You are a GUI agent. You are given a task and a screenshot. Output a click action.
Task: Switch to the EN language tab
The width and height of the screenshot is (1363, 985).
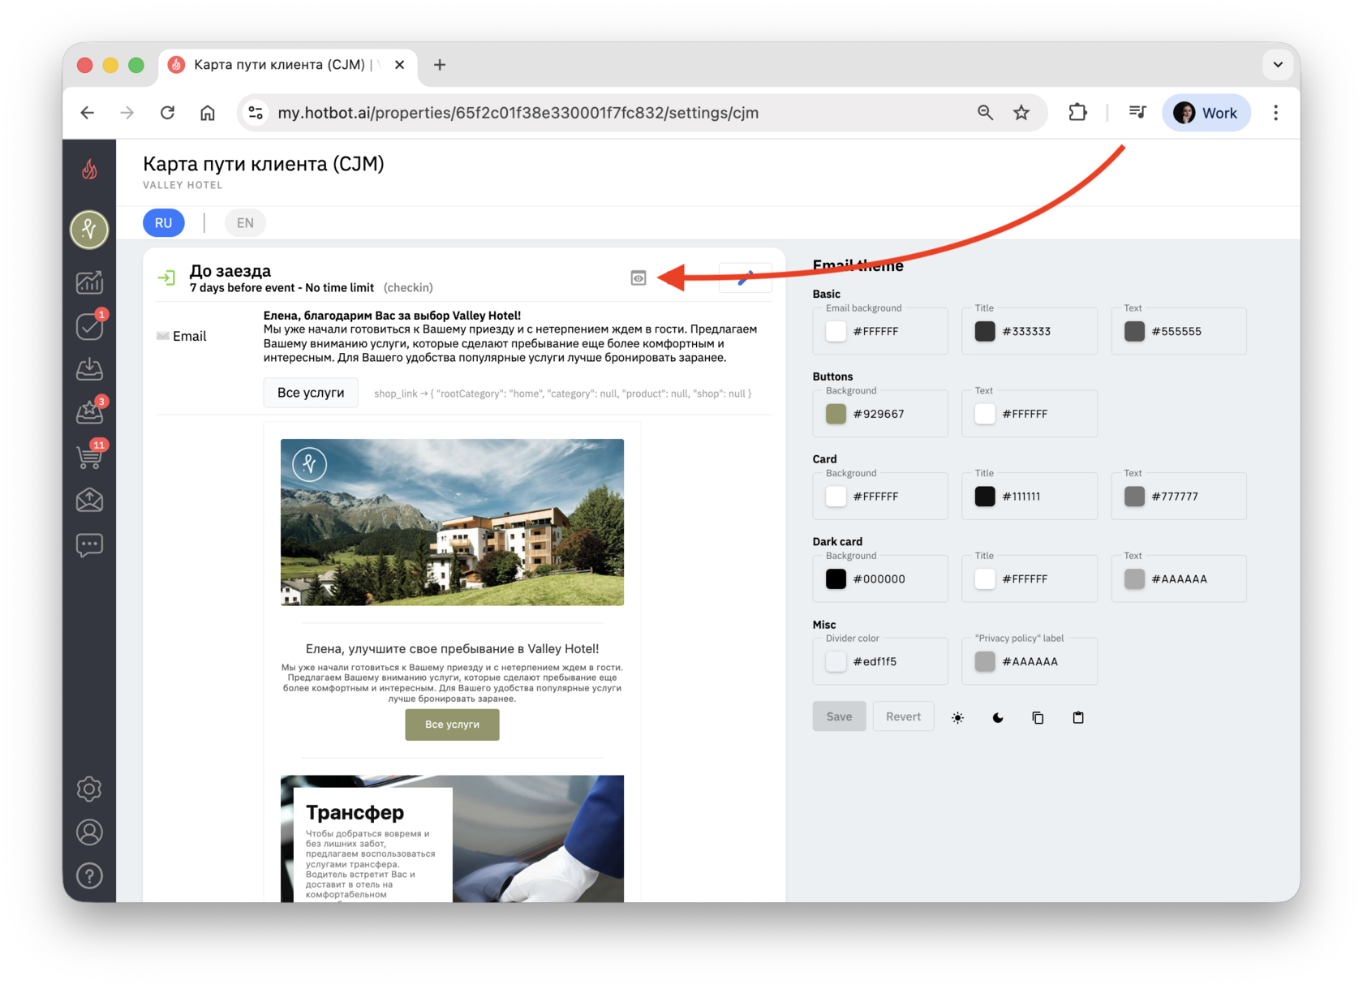pos(245,223)
